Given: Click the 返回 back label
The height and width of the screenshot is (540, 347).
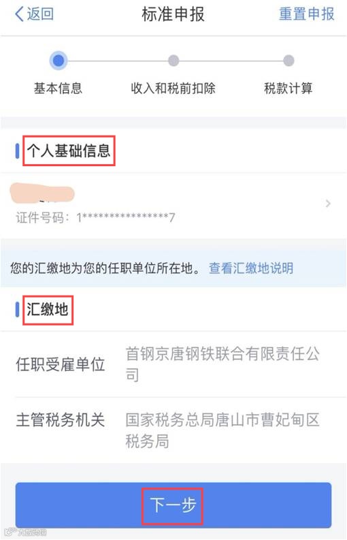Looking at the screenshot, I should pos(40,14).
